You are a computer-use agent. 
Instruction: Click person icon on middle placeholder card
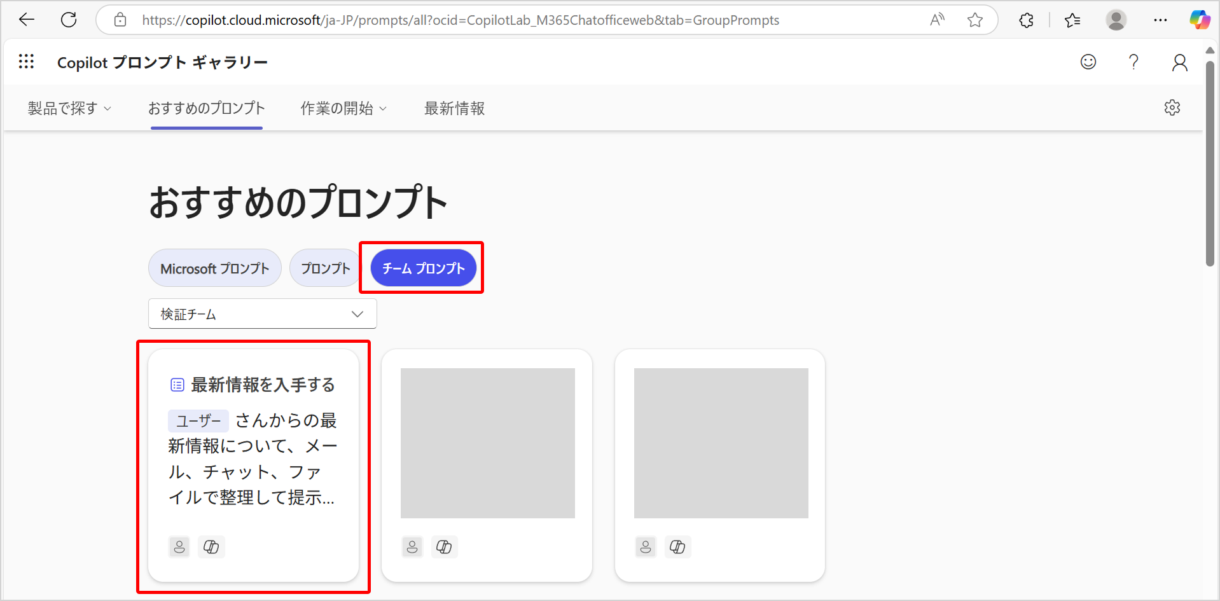pyautogui.click(x=412, y=547)
